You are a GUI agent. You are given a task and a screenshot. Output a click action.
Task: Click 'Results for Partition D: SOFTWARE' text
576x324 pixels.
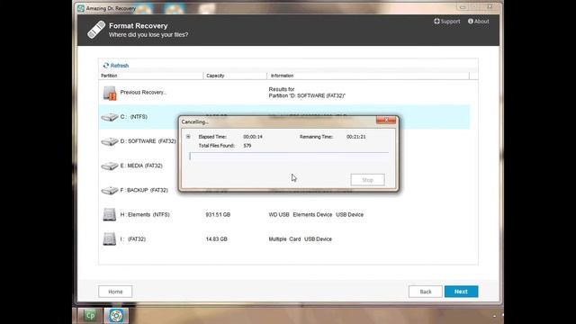point(307,93)
